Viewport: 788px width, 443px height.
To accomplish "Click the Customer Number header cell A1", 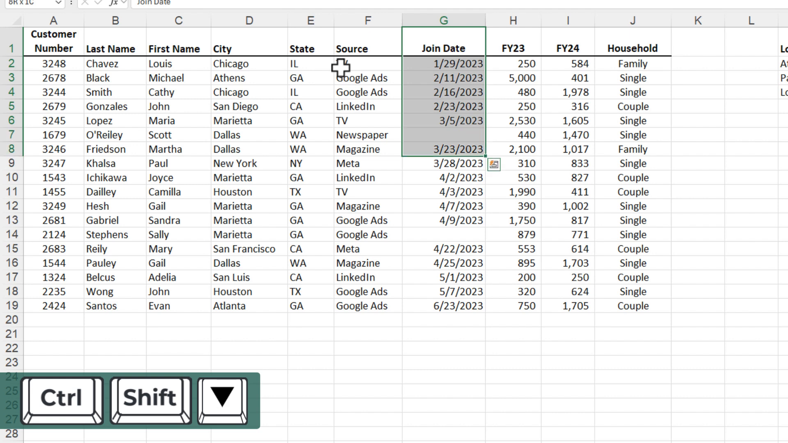I will pos(53,41).
